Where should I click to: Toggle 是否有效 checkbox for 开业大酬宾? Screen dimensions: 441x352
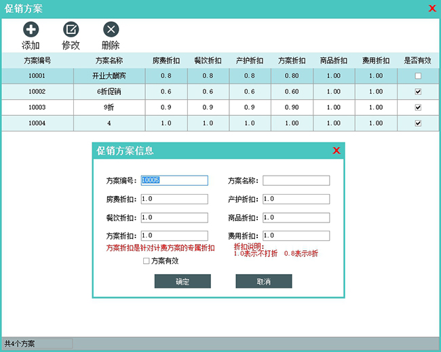click(418, 76)
